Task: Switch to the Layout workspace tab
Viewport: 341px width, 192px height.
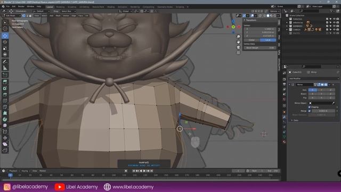Action: click(x=50, y=7)
